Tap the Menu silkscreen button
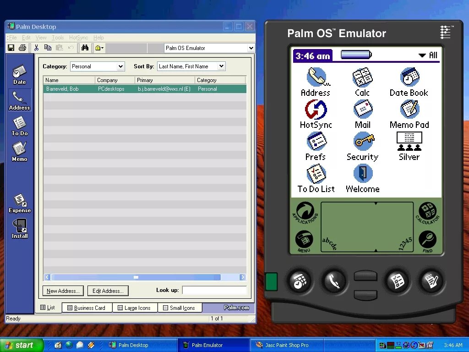 click(x=304, y=241)
